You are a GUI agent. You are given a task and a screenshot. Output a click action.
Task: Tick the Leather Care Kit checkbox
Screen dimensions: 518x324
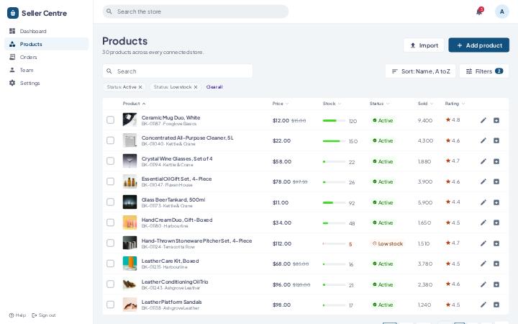click(x=110, y=264)
